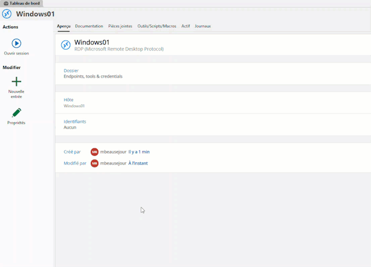Show the Journaux tab

203,26
